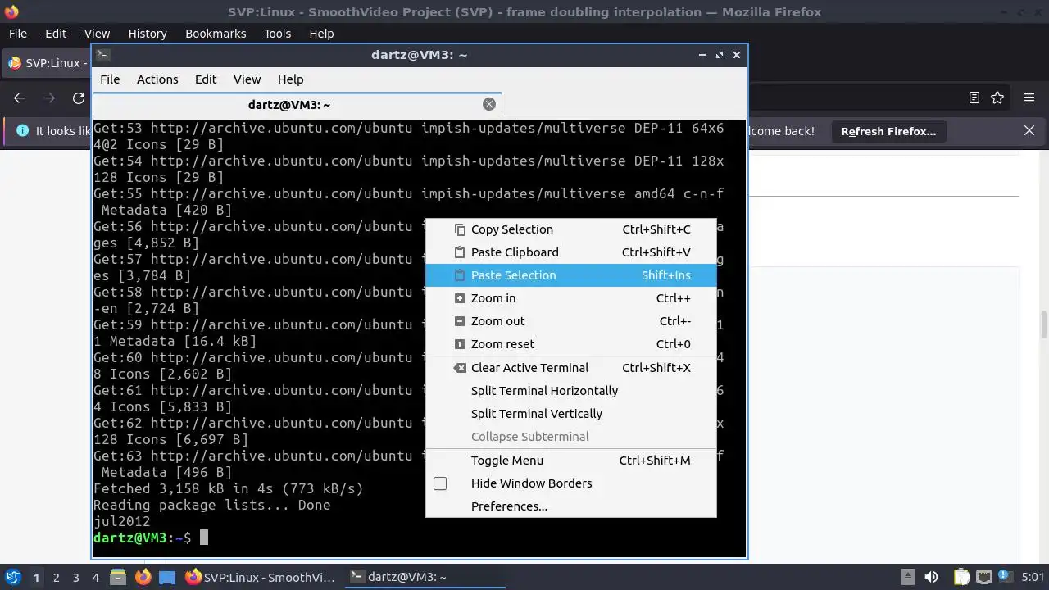Close the terminal window with the X button
This screenshot has height=590, width=1049.
tap(737, 55)
